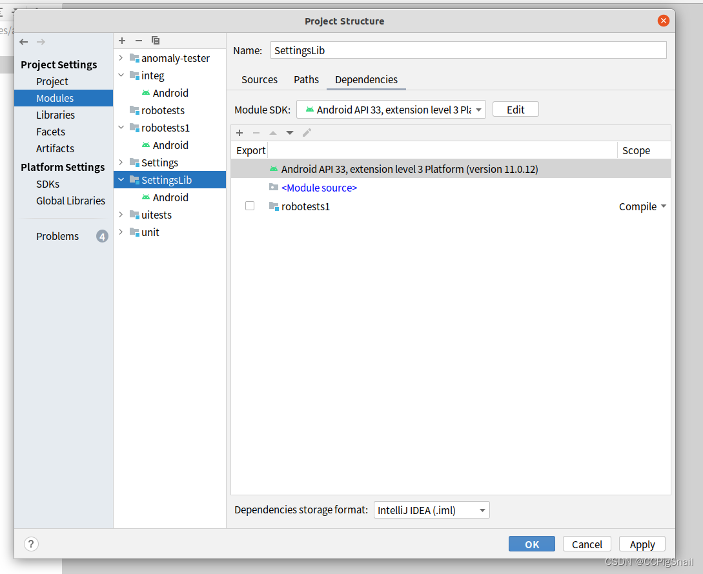Open Project settings section
This screenshot has height=574, width=703.
(x=52, y=81)
